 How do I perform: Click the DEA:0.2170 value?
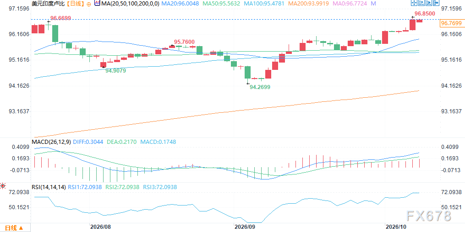(x=121, y=142)
